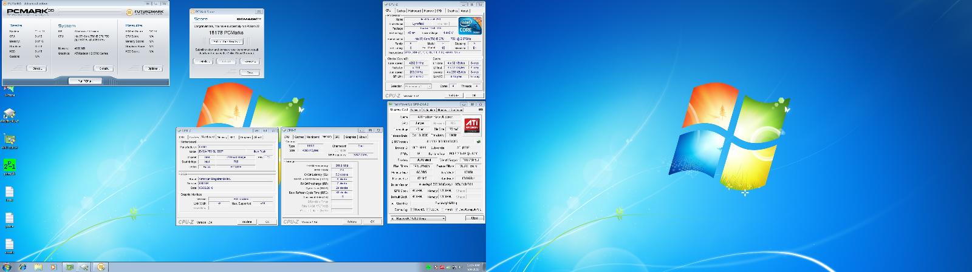Open the Windows Start orb
Screen dimensions: 972x272
click(x=7, y=267)
